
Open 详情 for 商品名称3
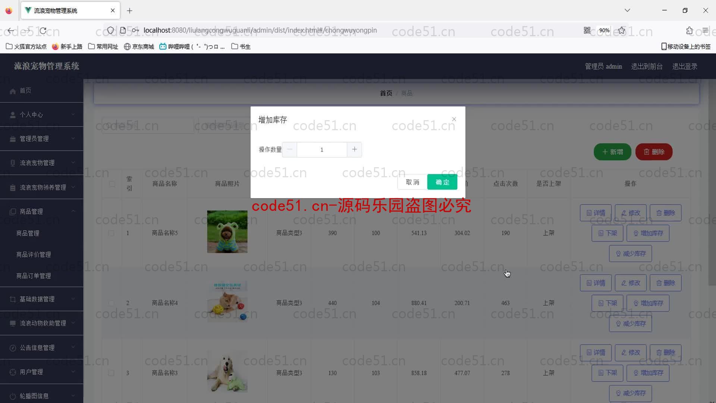pos(596,353)
